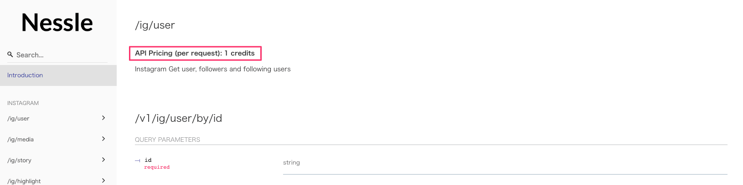743x185 pixels.
Task: Expand the /ig/story chevron arrow
Action: tap(103, 160)
